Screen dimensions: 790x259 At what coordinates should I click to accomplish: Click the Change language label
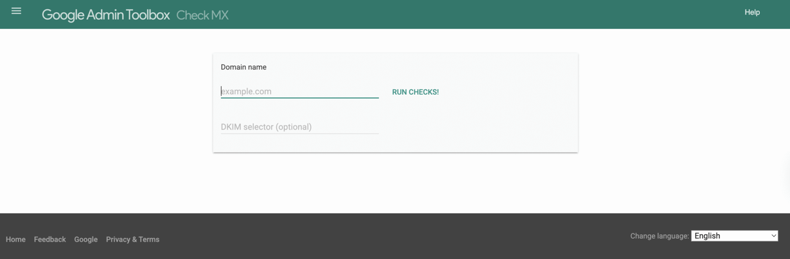(659, 236)
